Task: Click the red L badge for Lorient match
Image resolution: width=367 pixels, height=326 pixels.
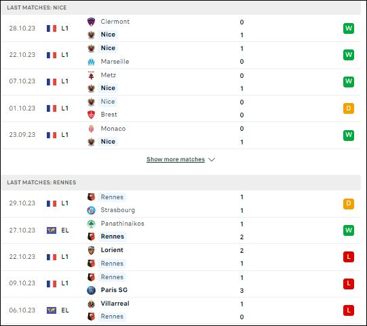Action: [349, 257]
